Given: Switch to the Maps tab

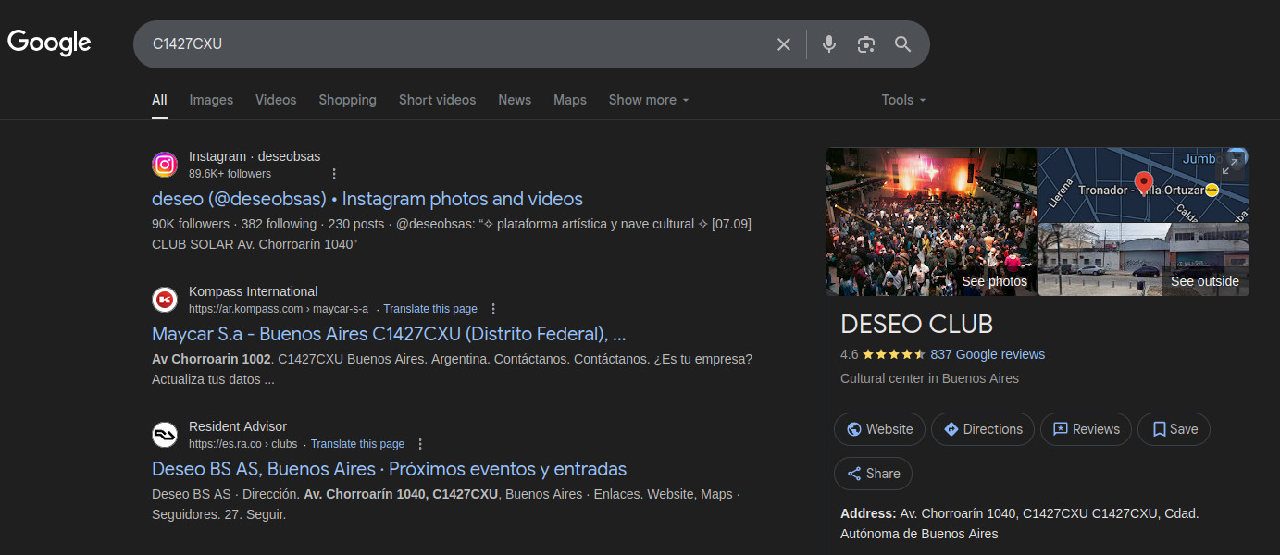Looking at the screenshot, I should click(x=570, y=100).
